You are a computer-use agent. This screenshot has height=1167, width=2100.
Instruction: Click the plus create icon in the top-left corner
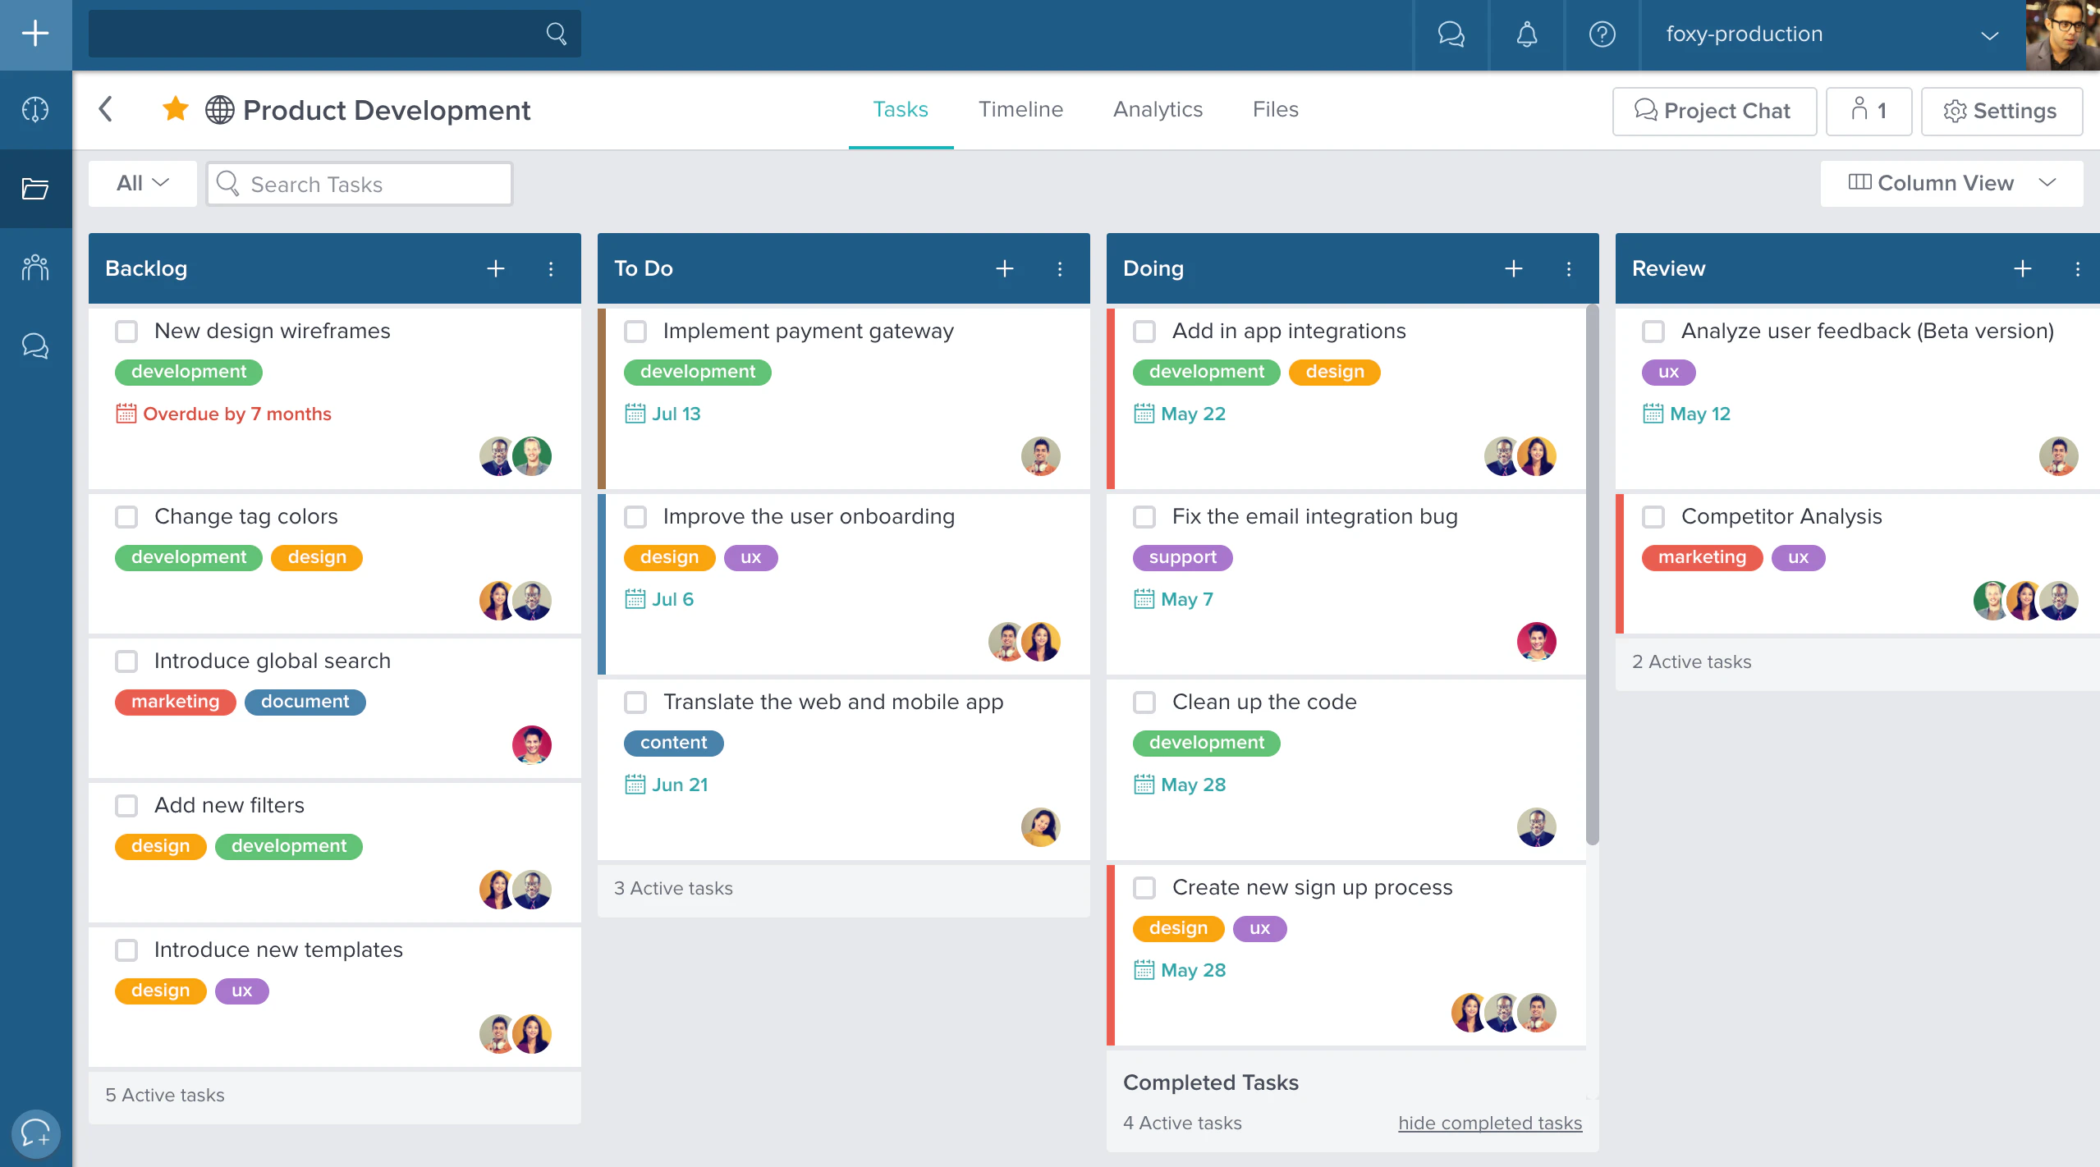tap(35, 34)
